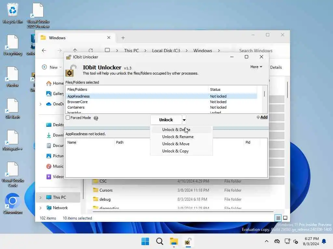Screen dimensions: 333x249
Task: Expand breadcrumb chevron after This PC
Action: 145,51
